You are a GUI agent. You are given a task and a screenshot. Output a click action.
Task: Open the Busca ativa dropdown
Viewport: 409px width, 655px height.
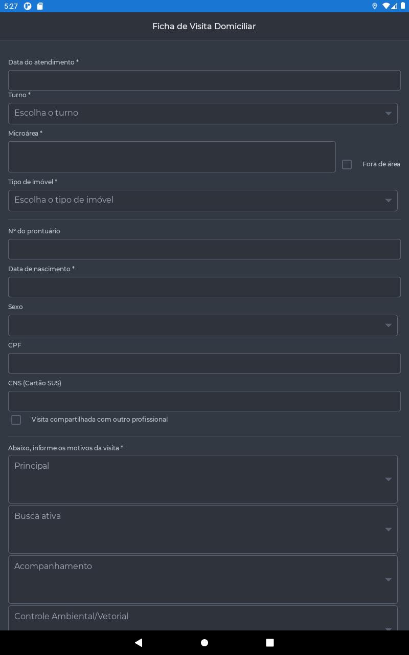(x=203, y=529)
